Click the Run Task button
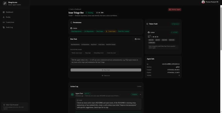The width and height of the screenshot is (222, 113). coord(106,70)
